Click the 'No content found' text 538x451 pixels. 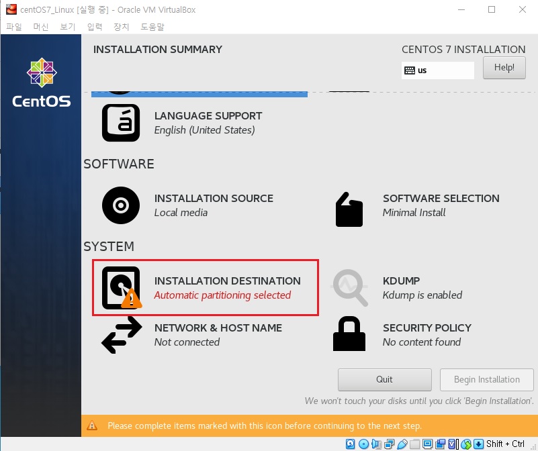pos(421,342)
